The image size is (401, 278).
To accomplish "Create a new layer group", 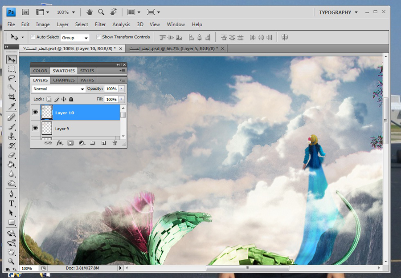I will [x=92, y=143].
